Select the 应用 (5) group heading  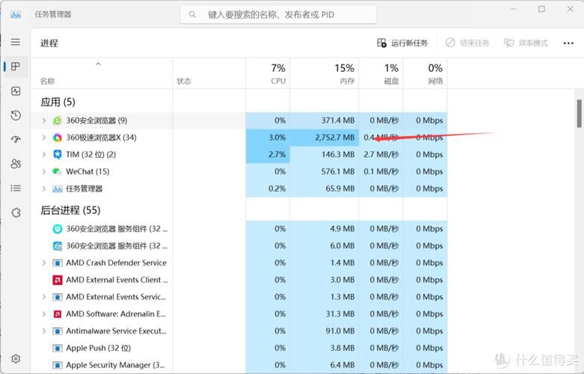pos(58,102)
